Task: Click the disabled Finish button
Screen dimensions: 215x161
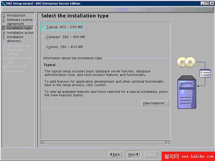Action: [151, 154]
